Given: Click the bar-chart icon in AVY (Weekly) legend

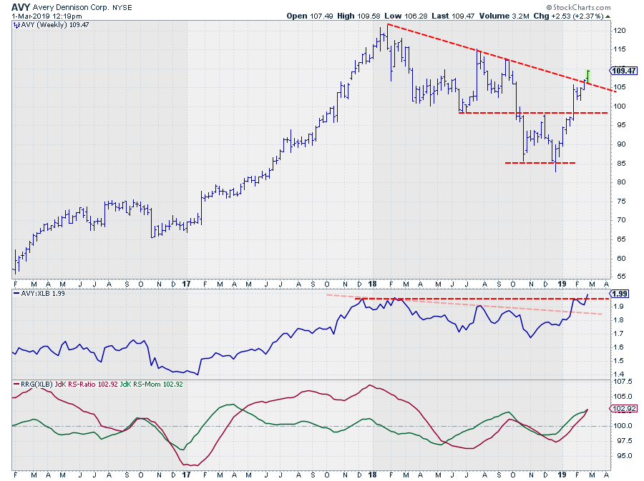Looking at the screenshot, I should (x=16, y=25).
